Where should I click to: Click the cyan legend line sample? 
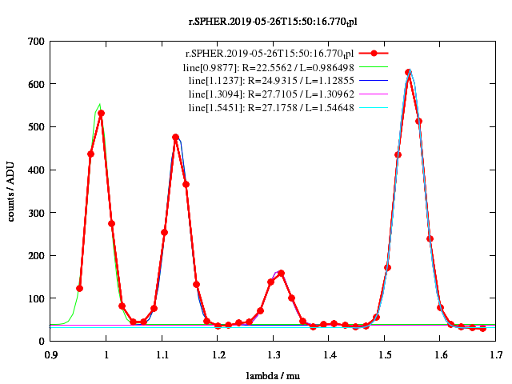click(374, 106)
